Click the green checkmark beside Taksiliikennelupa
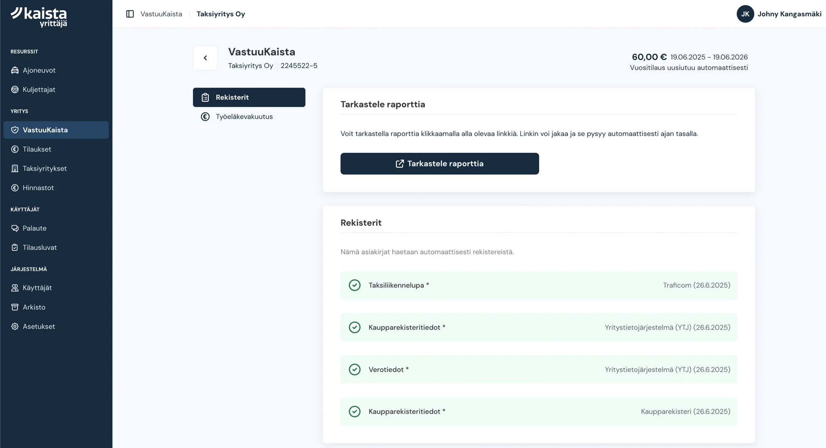The image size is (826, 448). pyautogui.click(x=354, y=285)
